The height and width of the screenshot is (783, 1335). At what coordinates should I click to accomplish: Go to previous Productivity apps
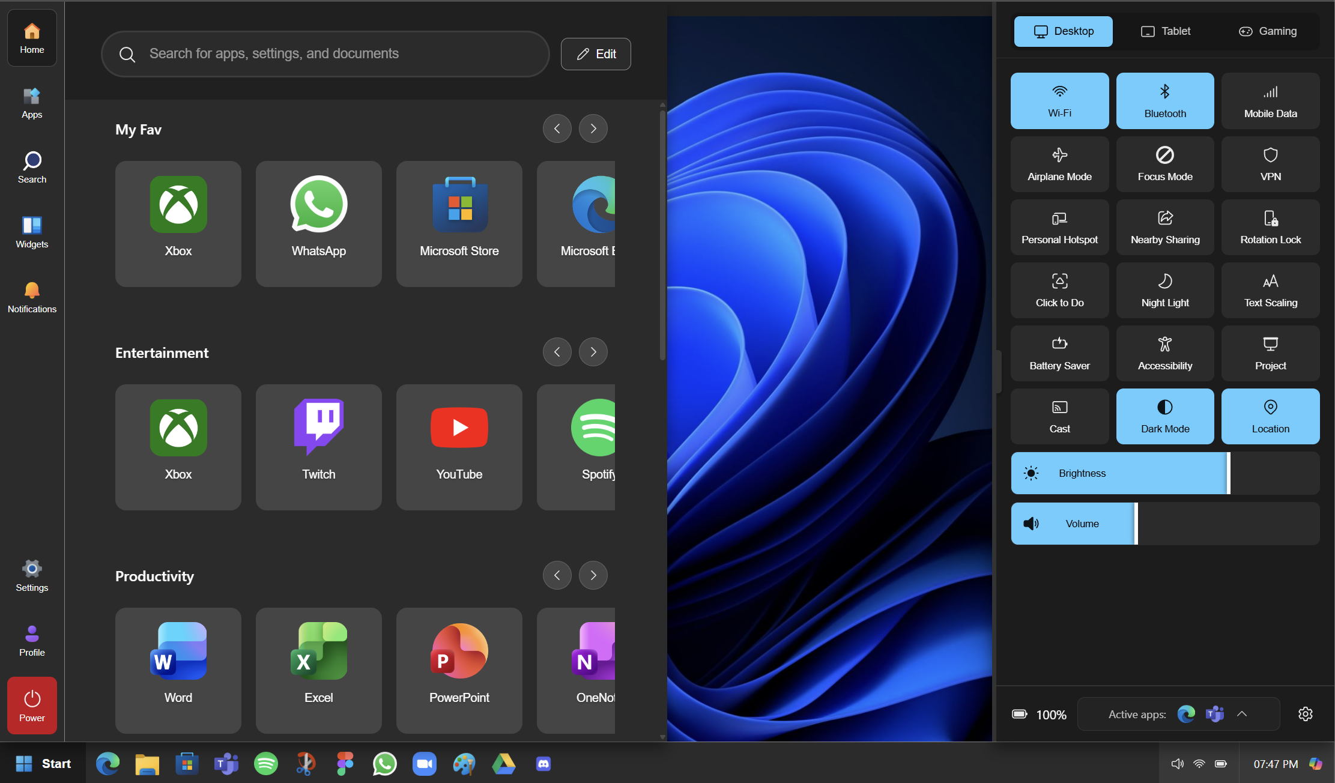557,575
